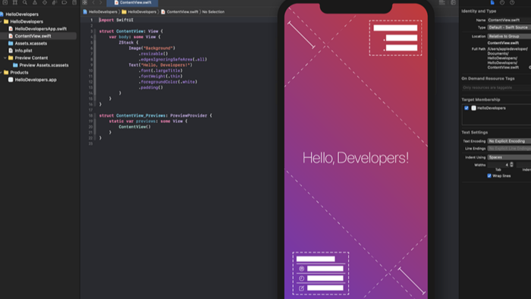Select Preview Assets.xcassets in the navigator

[44, 65]
